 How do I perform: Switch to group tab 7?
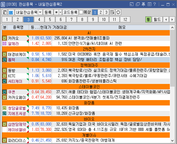pos(71,19)
